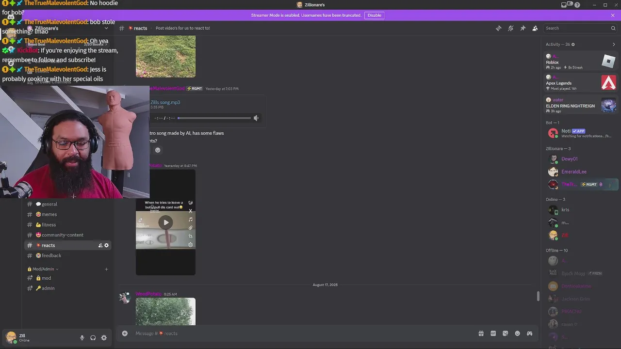Select offline member PIKACHU
The image size is (621, 349).
581,311
